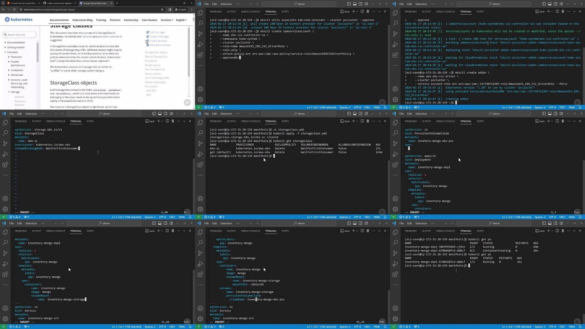Click Spaces: 2 in eksctl create addon status bar
Image resolution: width=585 pixels, height=329 pixels.
pos(540,107)
